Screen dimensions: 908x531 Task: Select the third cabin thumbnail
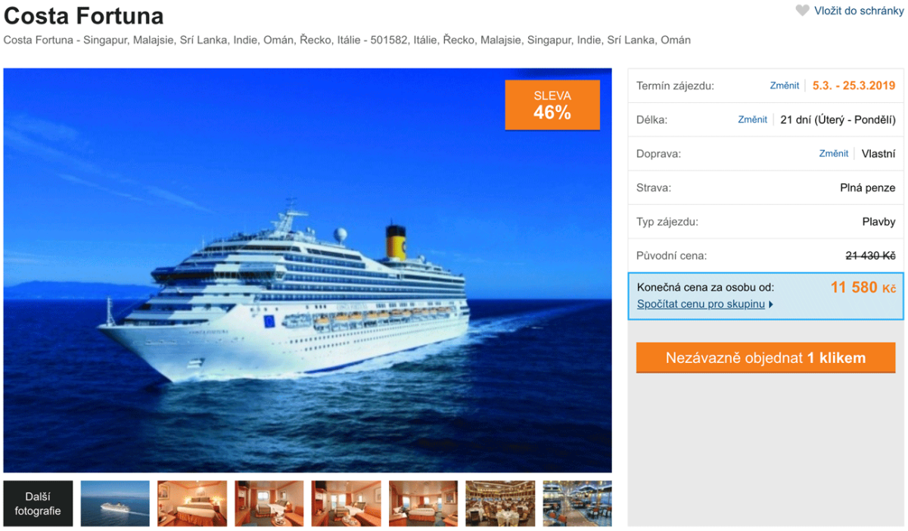coord(346,504)
